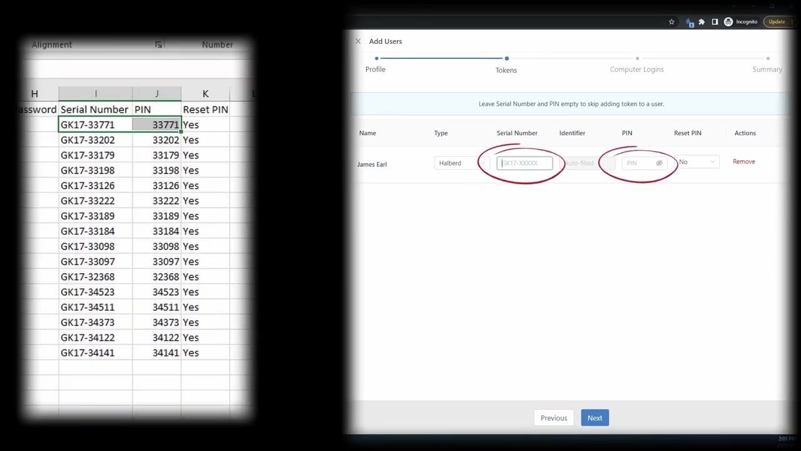Select PIN cell 33184 in Excel
The height and width of the screenshot is (451, 801).
[x=157, y=231]
